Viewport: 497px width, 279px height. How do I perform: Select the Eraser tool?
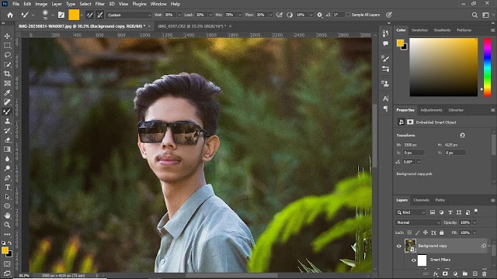point(7,140)
